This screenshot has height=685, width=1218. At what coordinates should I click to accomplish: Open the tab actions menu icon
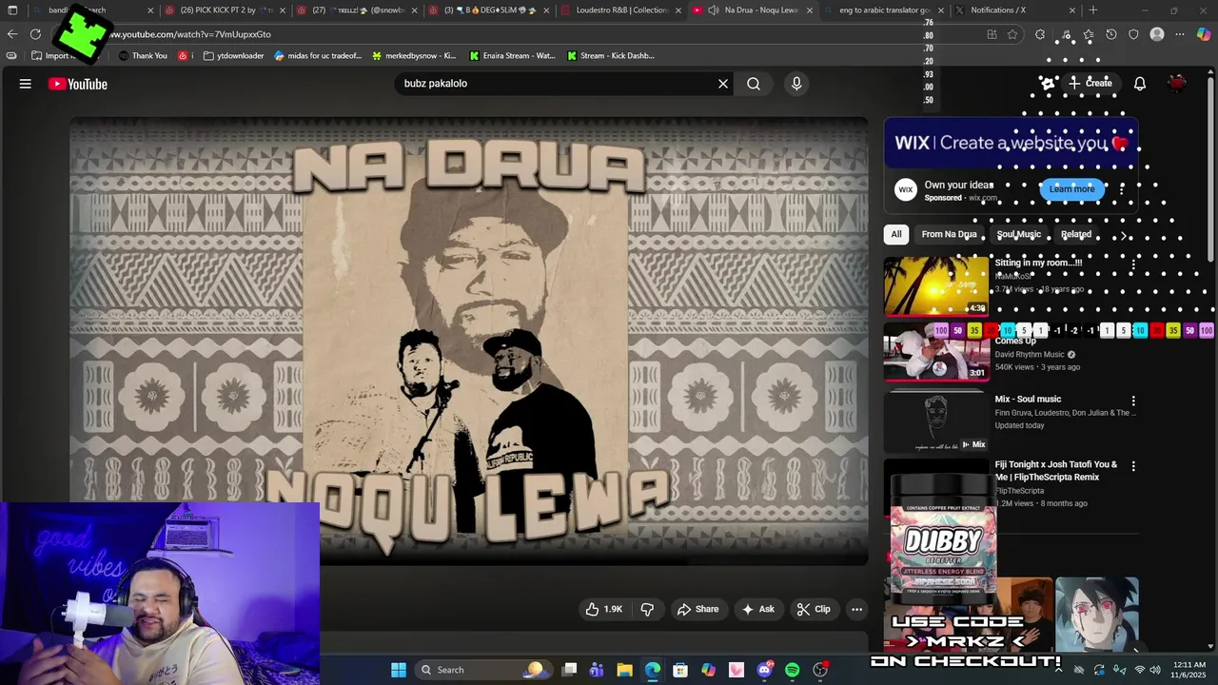(12, 10)
